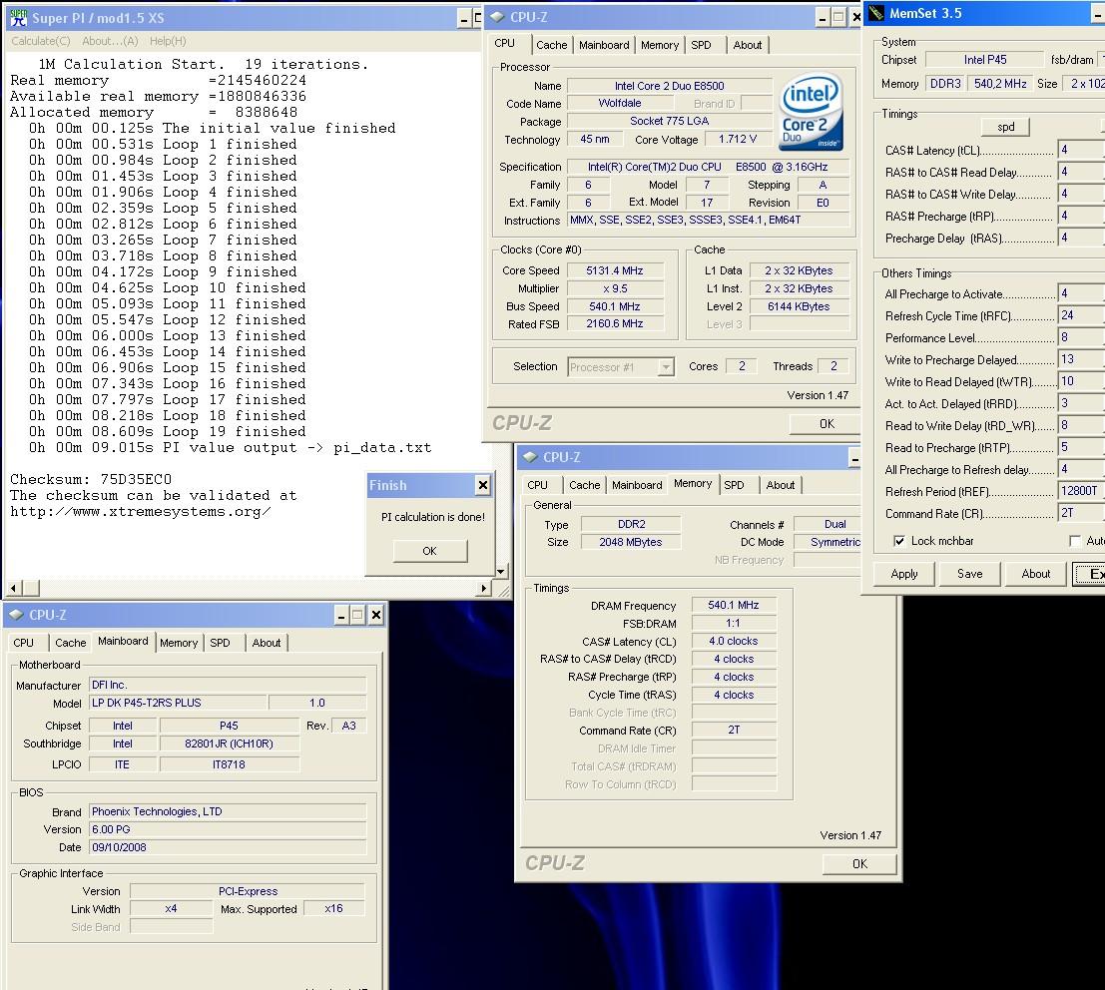This screenshot has width=1105, height=990.
Task: Click the title icon of the CPU-Z Memory window
Action: point(530,458)
